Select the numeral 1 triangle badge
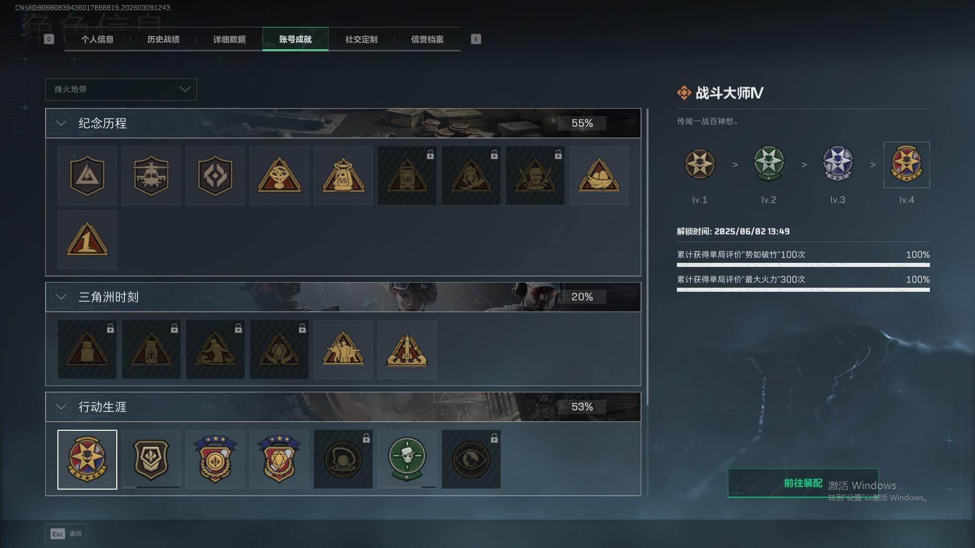This screenshot has width=975, height=548. (x=87, y=239)
